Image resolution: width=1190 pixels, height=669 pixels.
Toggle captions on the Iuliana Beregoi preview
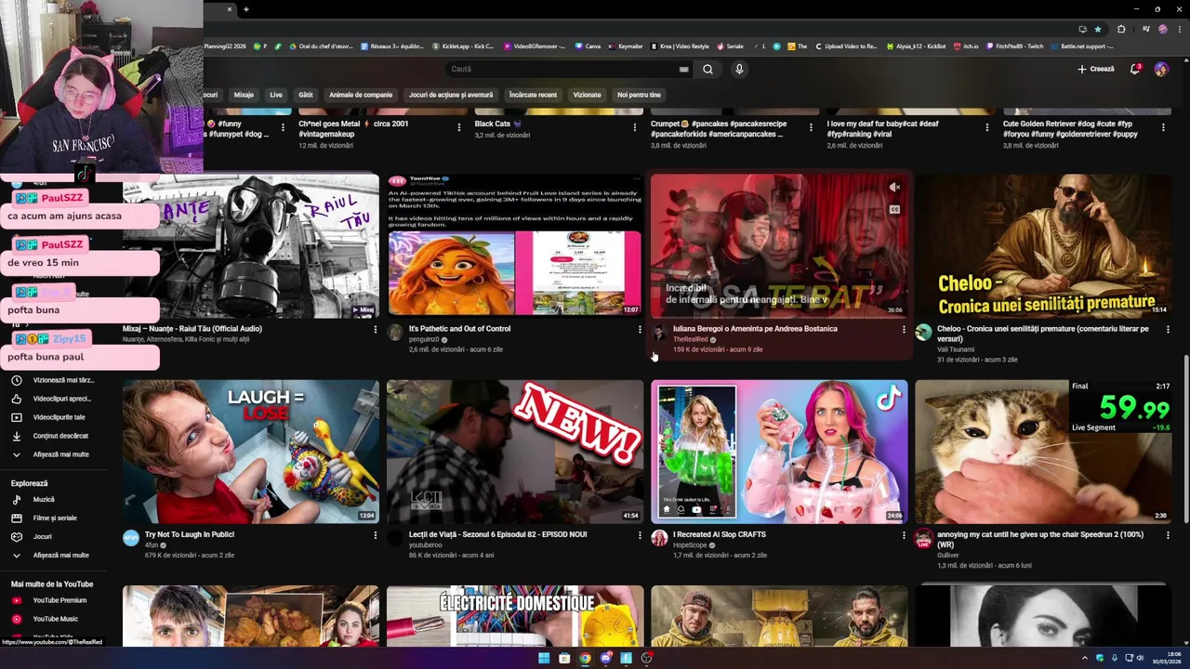pos(894,210)
